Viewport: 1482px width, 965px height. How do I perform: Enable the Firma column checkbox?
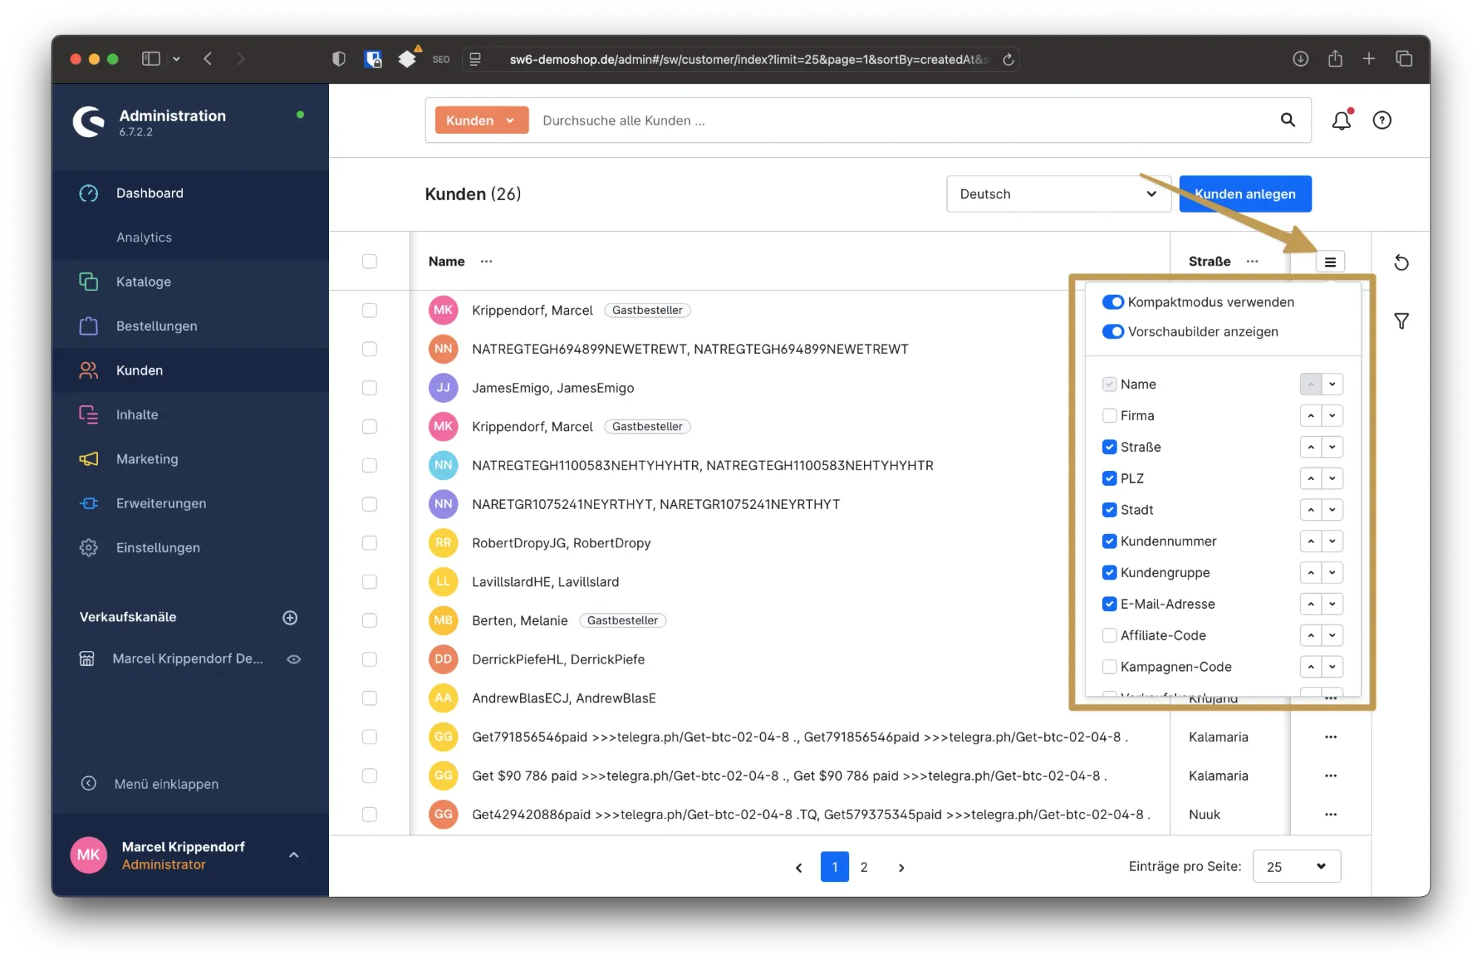1109,415
